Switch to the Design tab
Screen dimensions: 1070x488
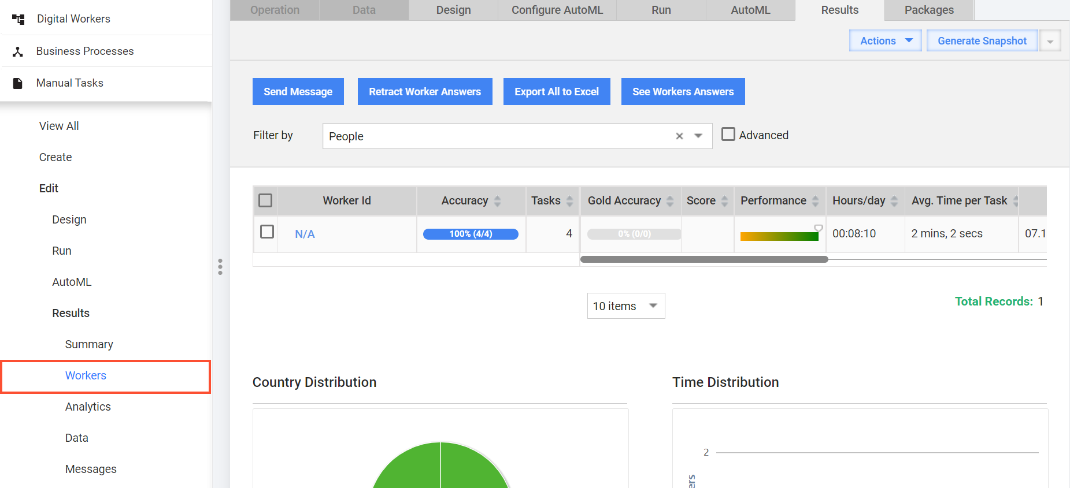[454, 10]
